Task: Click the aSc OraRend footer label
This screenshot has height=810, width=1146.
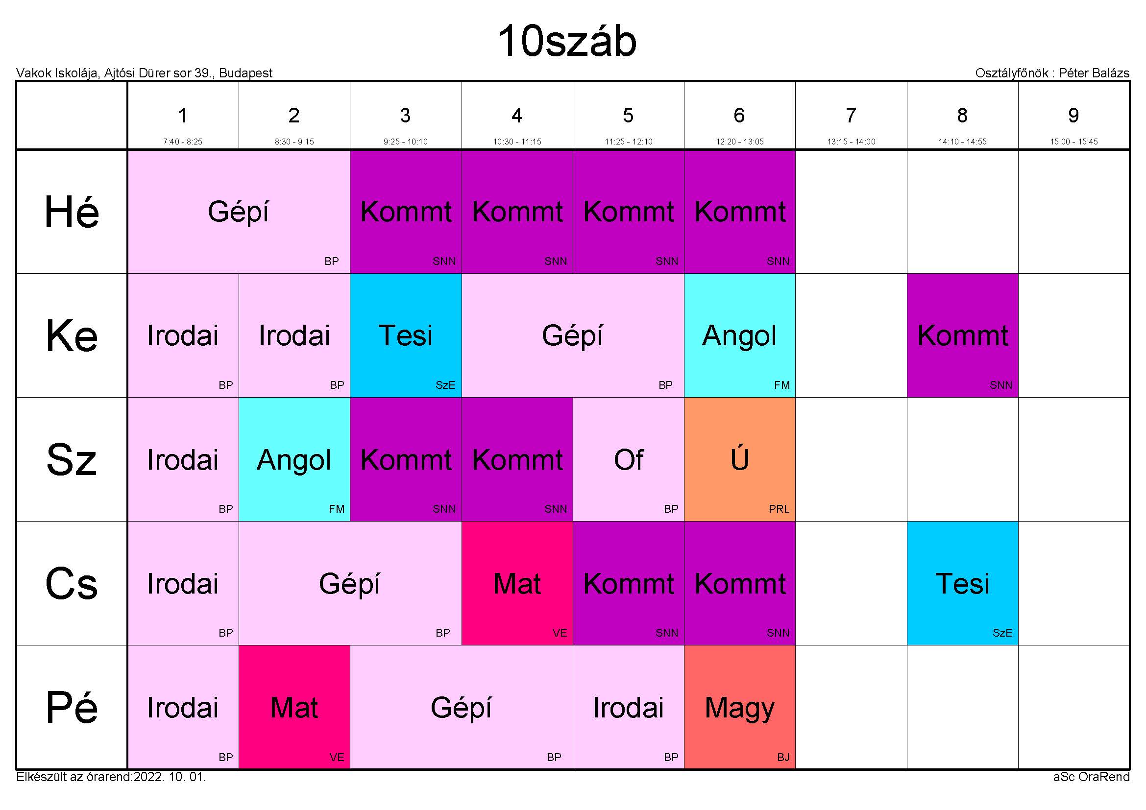Action: (x=1091, y=777)
